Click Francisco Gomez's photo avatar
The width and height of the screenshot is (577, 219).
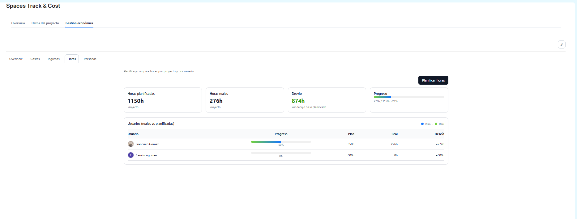131,144
